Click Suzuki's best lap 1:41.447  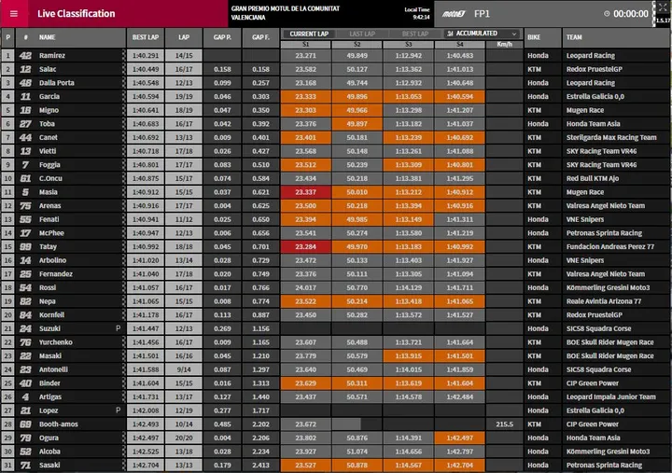(146, 328)
